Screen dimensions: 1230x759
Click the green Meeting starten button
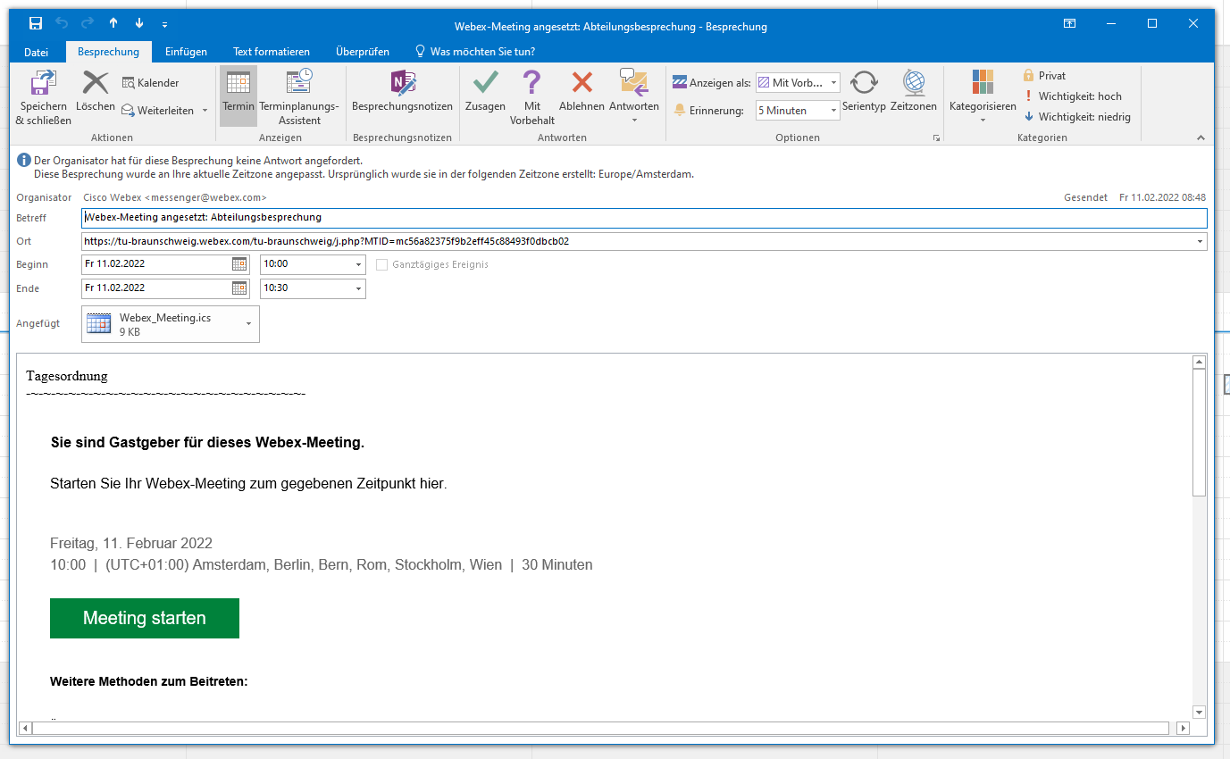click(145, 618)
